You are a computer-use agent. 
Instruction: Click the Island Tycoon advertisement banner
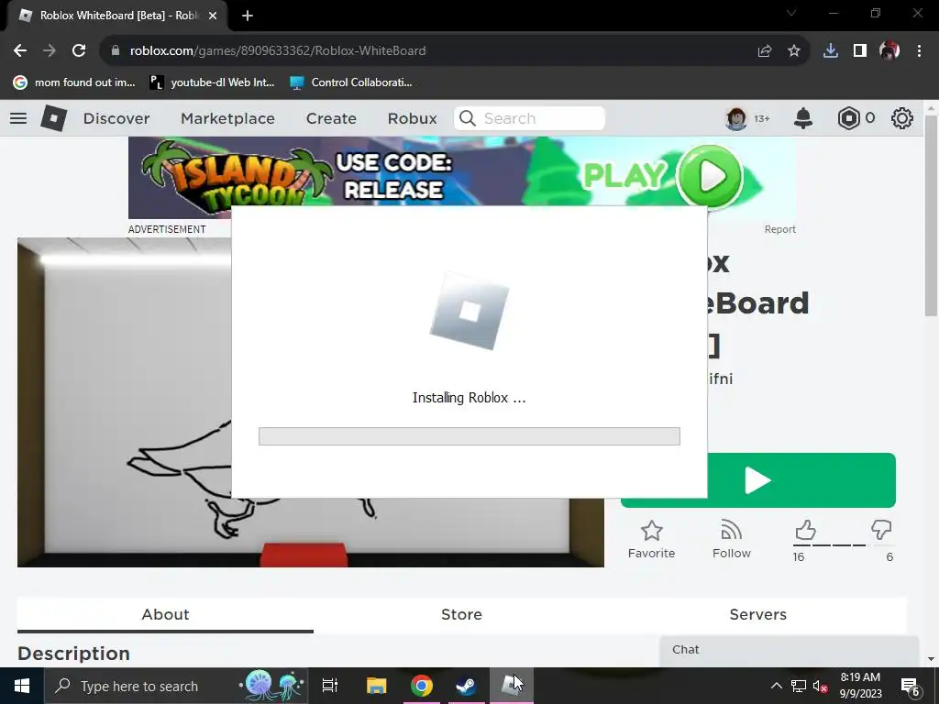[x=462, y=171]
